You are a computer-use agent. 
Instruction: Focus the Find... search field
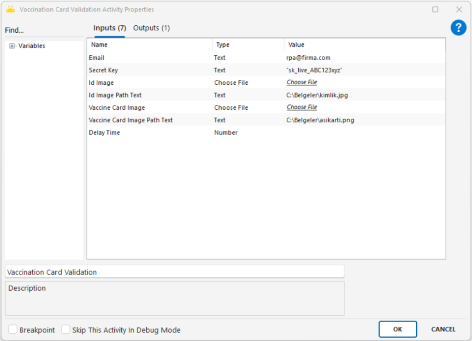click(43, 30)
